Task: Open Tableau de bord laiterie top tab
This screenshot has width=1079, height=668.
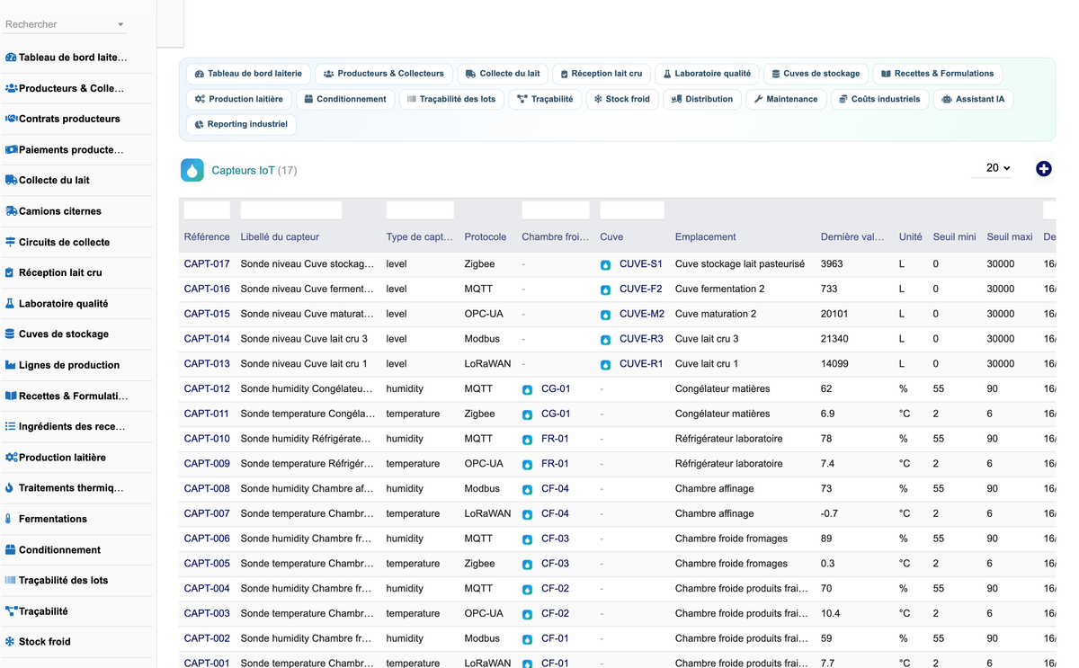Action: click(x=249, y=74)
